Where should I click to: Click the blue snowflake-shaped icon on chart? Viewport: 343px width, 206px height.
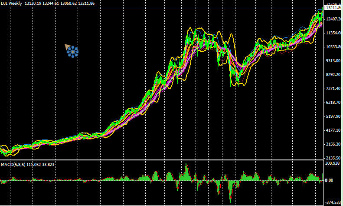72,52
